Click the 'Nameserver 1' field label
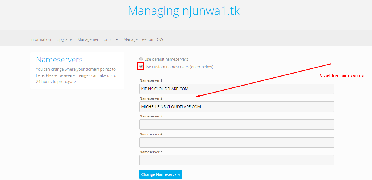Image resolution: width=372 pixels, height=180 pixels. click(151, 80)
